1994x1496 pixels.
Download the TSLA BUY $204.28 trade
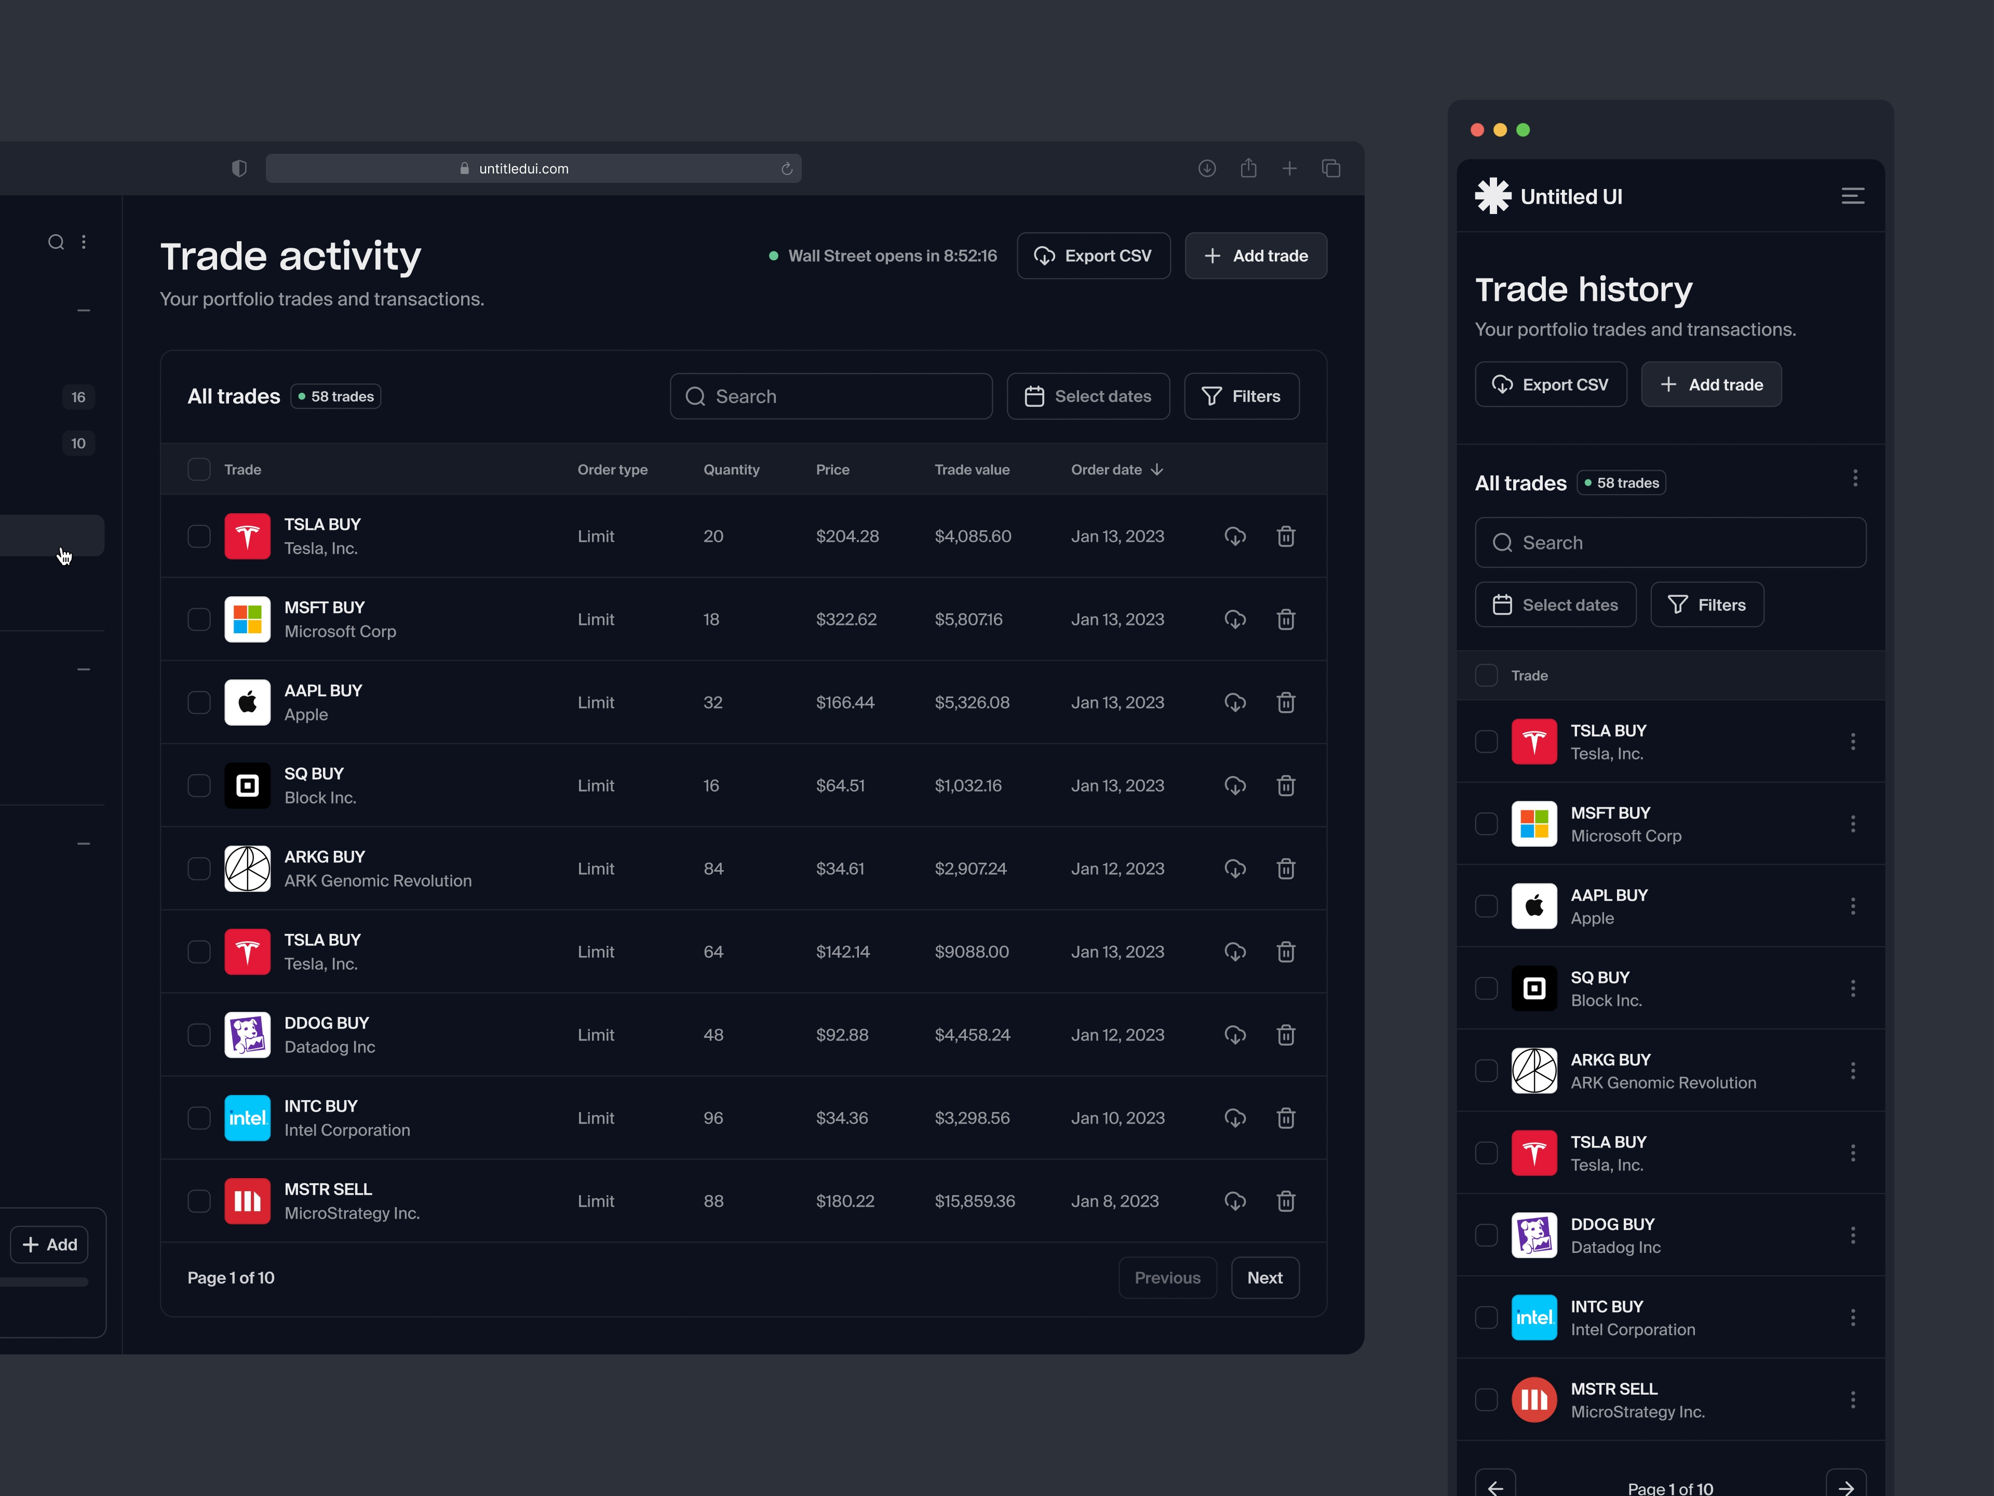(x=1235, y=537)
